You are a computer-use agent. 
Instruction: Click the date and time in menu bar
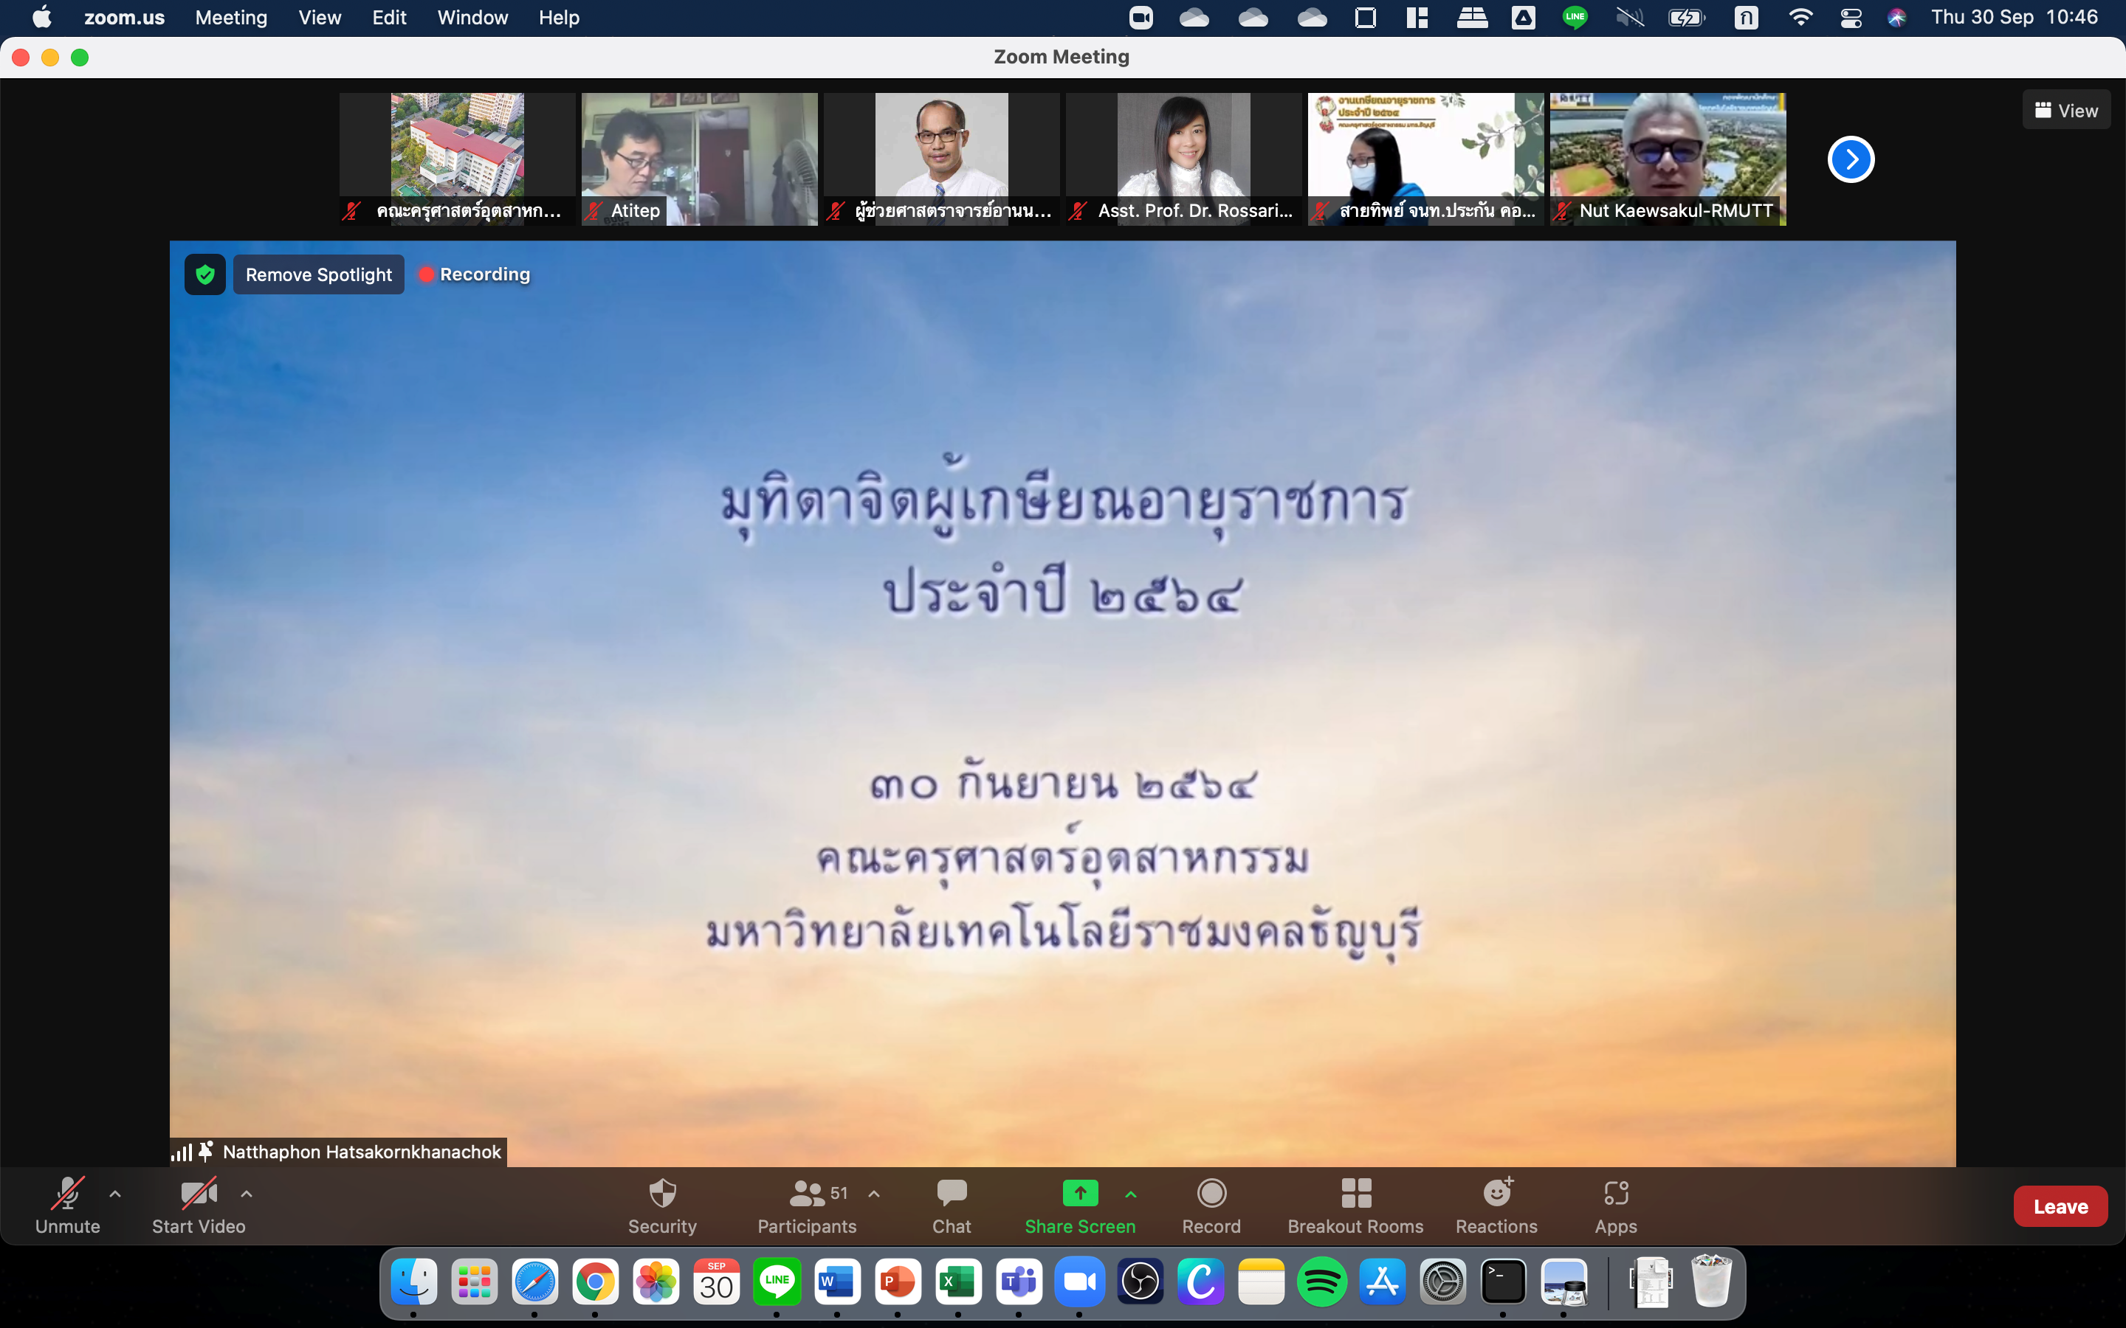click(2014, 18)
